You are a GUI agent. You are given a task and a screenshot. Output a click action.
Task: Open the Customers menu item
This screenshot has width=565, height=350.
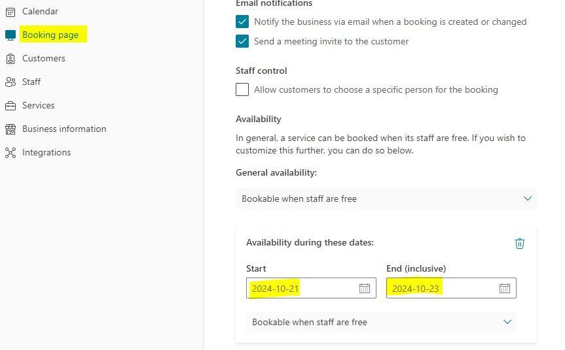pos(44,58)
